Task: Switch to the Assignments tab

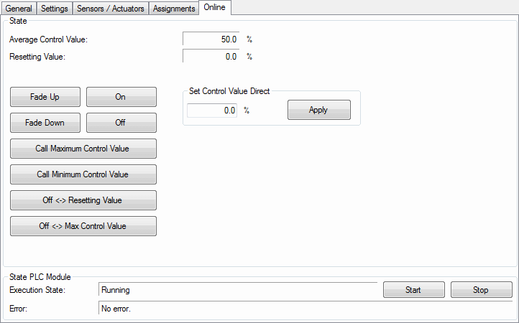Action: point(174,9)
